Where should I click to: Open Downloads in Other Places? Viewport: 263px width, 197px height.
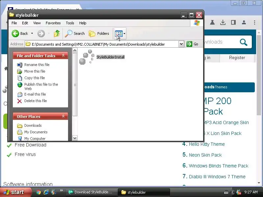[x=33, y=125]
